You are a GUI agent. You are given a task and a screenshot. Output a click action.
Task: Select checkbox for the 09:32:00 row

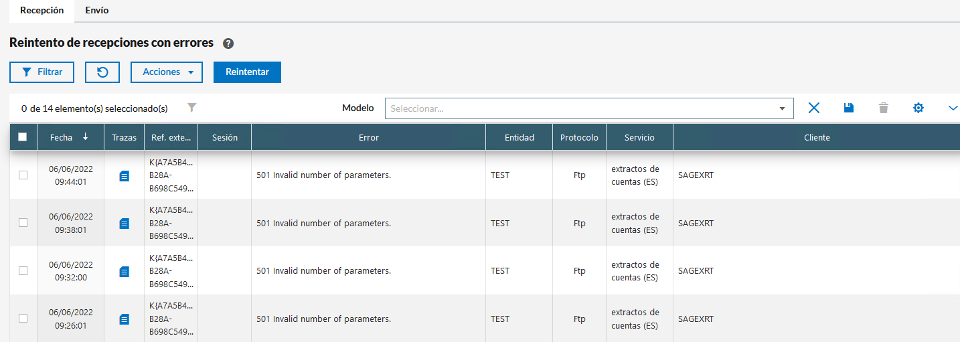(x=23, y=271)
